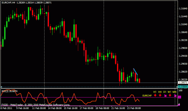The image size is (188, 111).
Task: Select the blue trendline near 23 Feb
Action: coord(135,71)
